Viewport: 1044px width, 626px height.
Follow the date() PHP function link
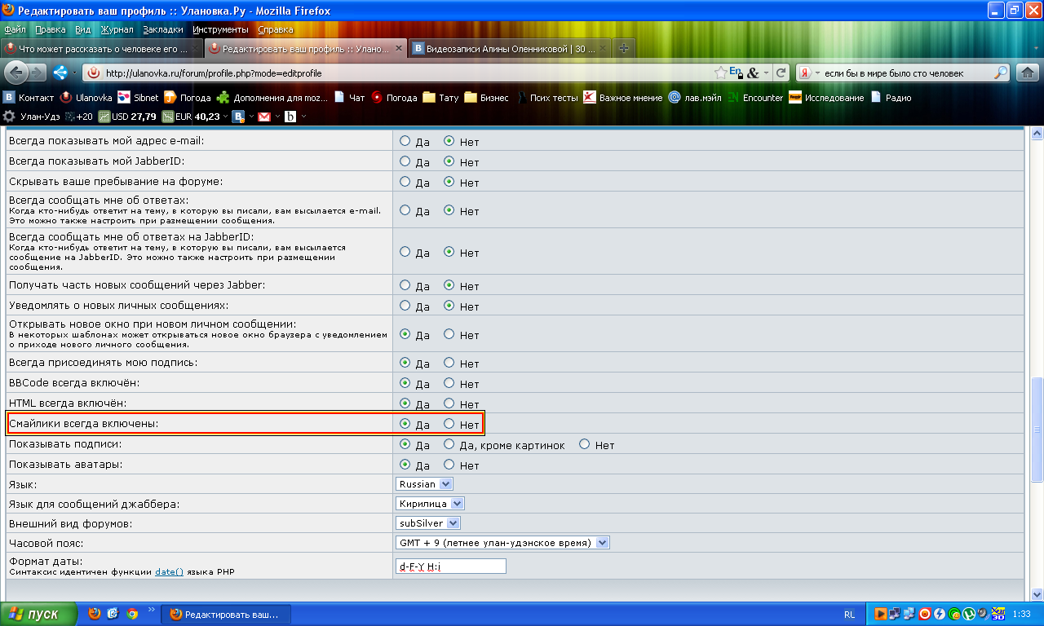[x=170, y=572]
